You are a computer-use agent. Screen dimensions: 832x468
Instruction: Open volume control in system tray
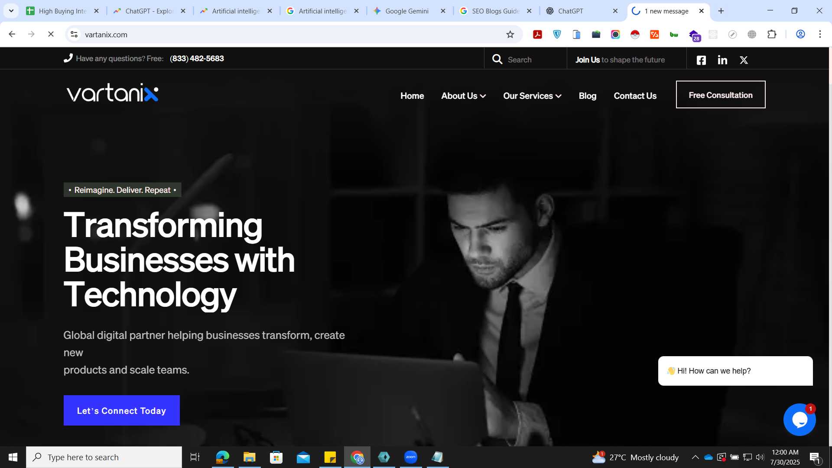coord(760,457)
